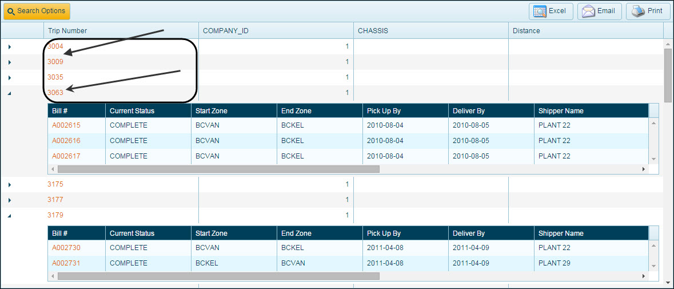Expand trip 3009 row arrow

click(x=10, y=62)
